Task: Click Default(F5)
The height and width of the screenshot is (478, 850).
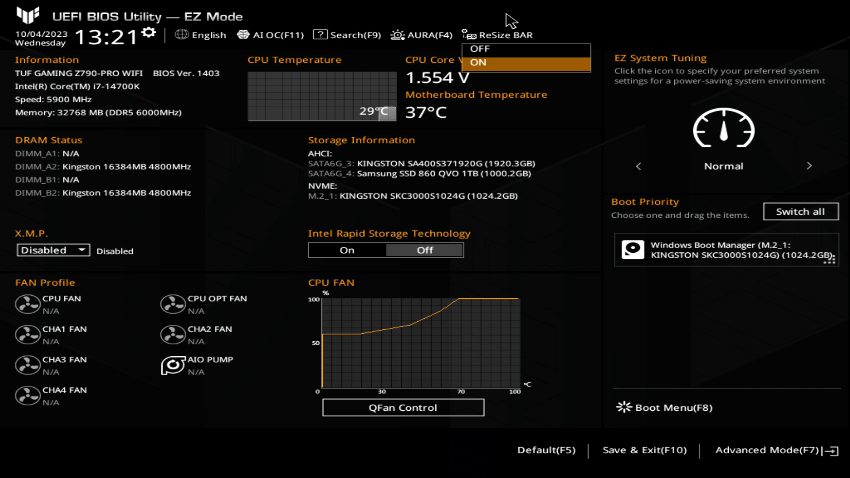Action: (546, 450)
